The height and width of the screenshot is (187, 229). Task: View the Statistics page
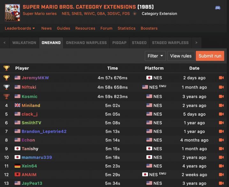coord(127,28)
